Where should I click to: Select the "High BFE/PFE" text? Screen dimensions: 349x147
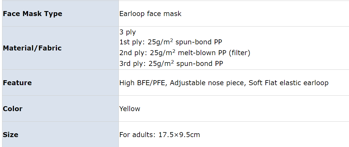tap(143, 83)
